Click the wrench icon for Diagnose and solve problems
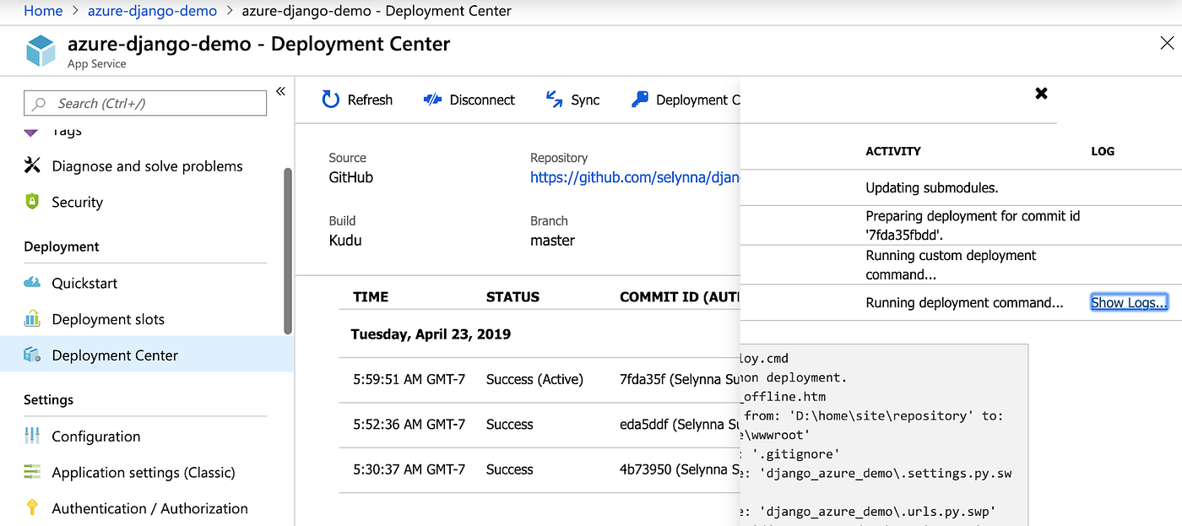The width and height of the screenshot is (1182, 526). [31, 165]
